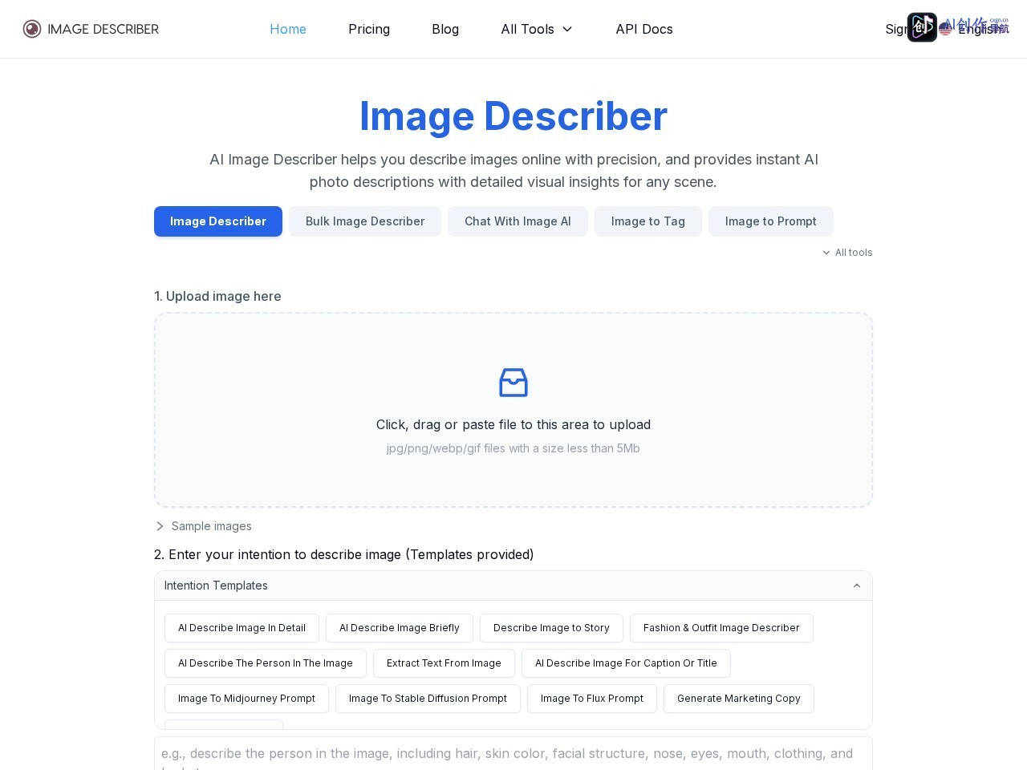This screenshot has width=1027, height=770.
Task: Expand the All tools link below tabs
Action: (x=847, y=252)
